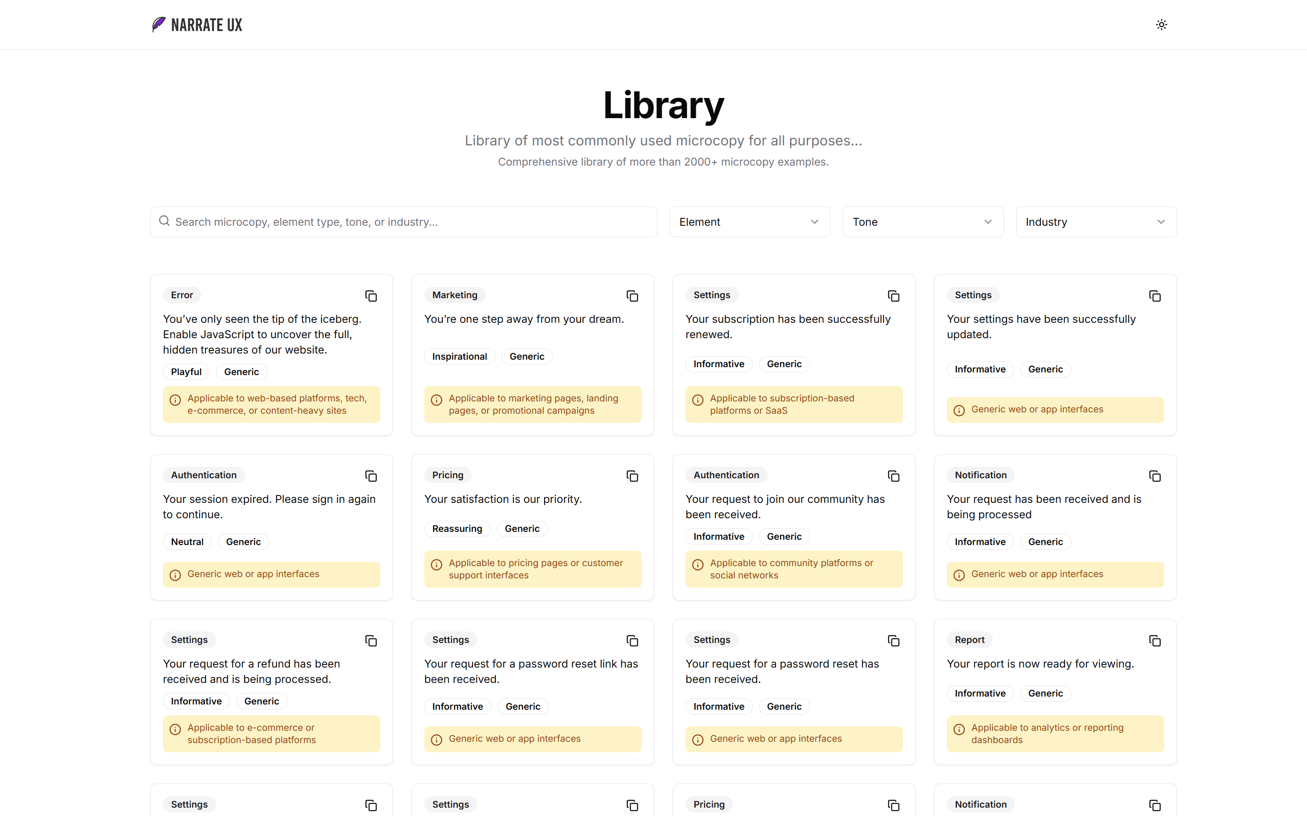Toggle dark mode with the sun icon
This screenshot has width=1307, height=816.
1161,24
